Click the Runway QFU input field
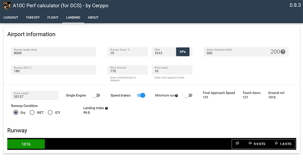Screen dimensions: 303x164 pyautogui.click(x=53, y=70)
